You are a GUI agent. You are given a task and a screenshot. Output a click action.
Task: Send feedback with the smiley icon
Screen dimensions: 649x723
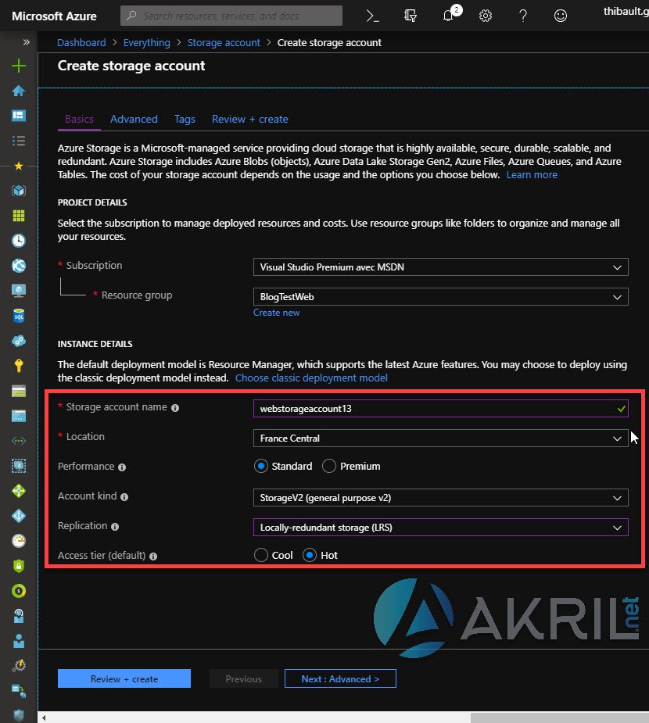(561, 16)
